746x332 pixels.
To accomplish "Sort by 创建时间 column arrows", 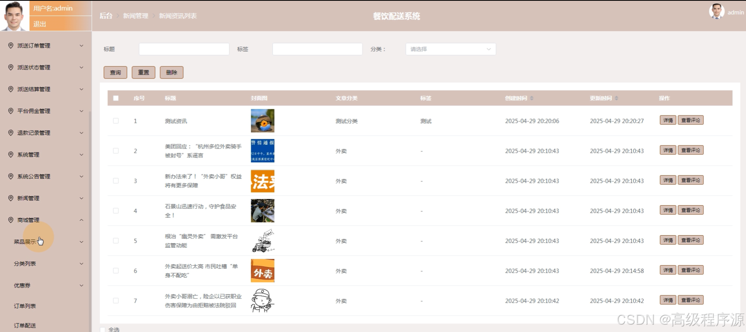I will 532,98.
